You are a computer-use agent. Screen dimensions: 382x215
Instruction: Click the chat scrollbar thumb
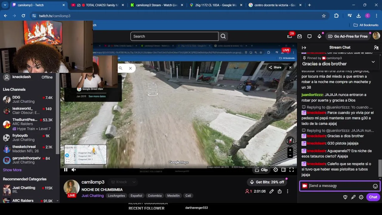tap(380, 168)
